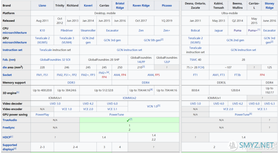The image size is (279, 153).
Task: Click the Supported displays row link
Action: pos(9,147)
